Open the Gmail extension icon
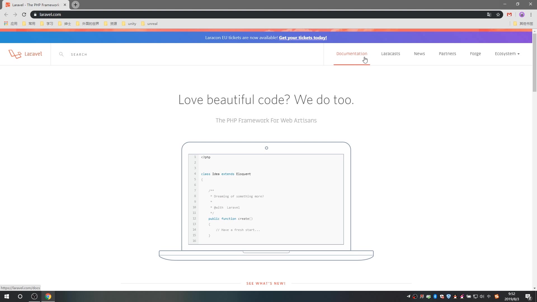The width and height of the screenshot is (537, 302). (x=509, y=15)
